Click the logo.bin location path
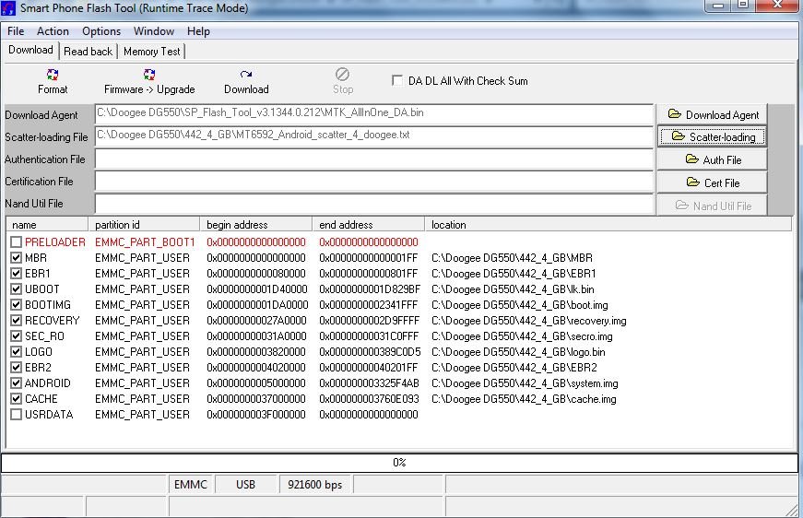803x518 pixels. pos(518,352)
